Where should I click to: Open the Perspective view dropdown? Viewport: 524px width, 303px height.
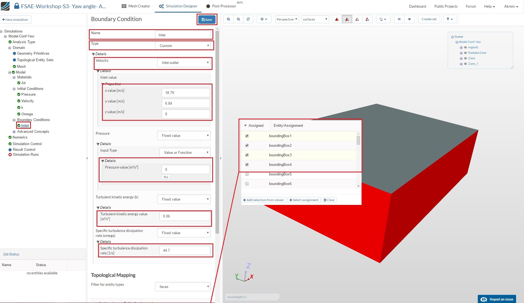[x=287, y=19]
